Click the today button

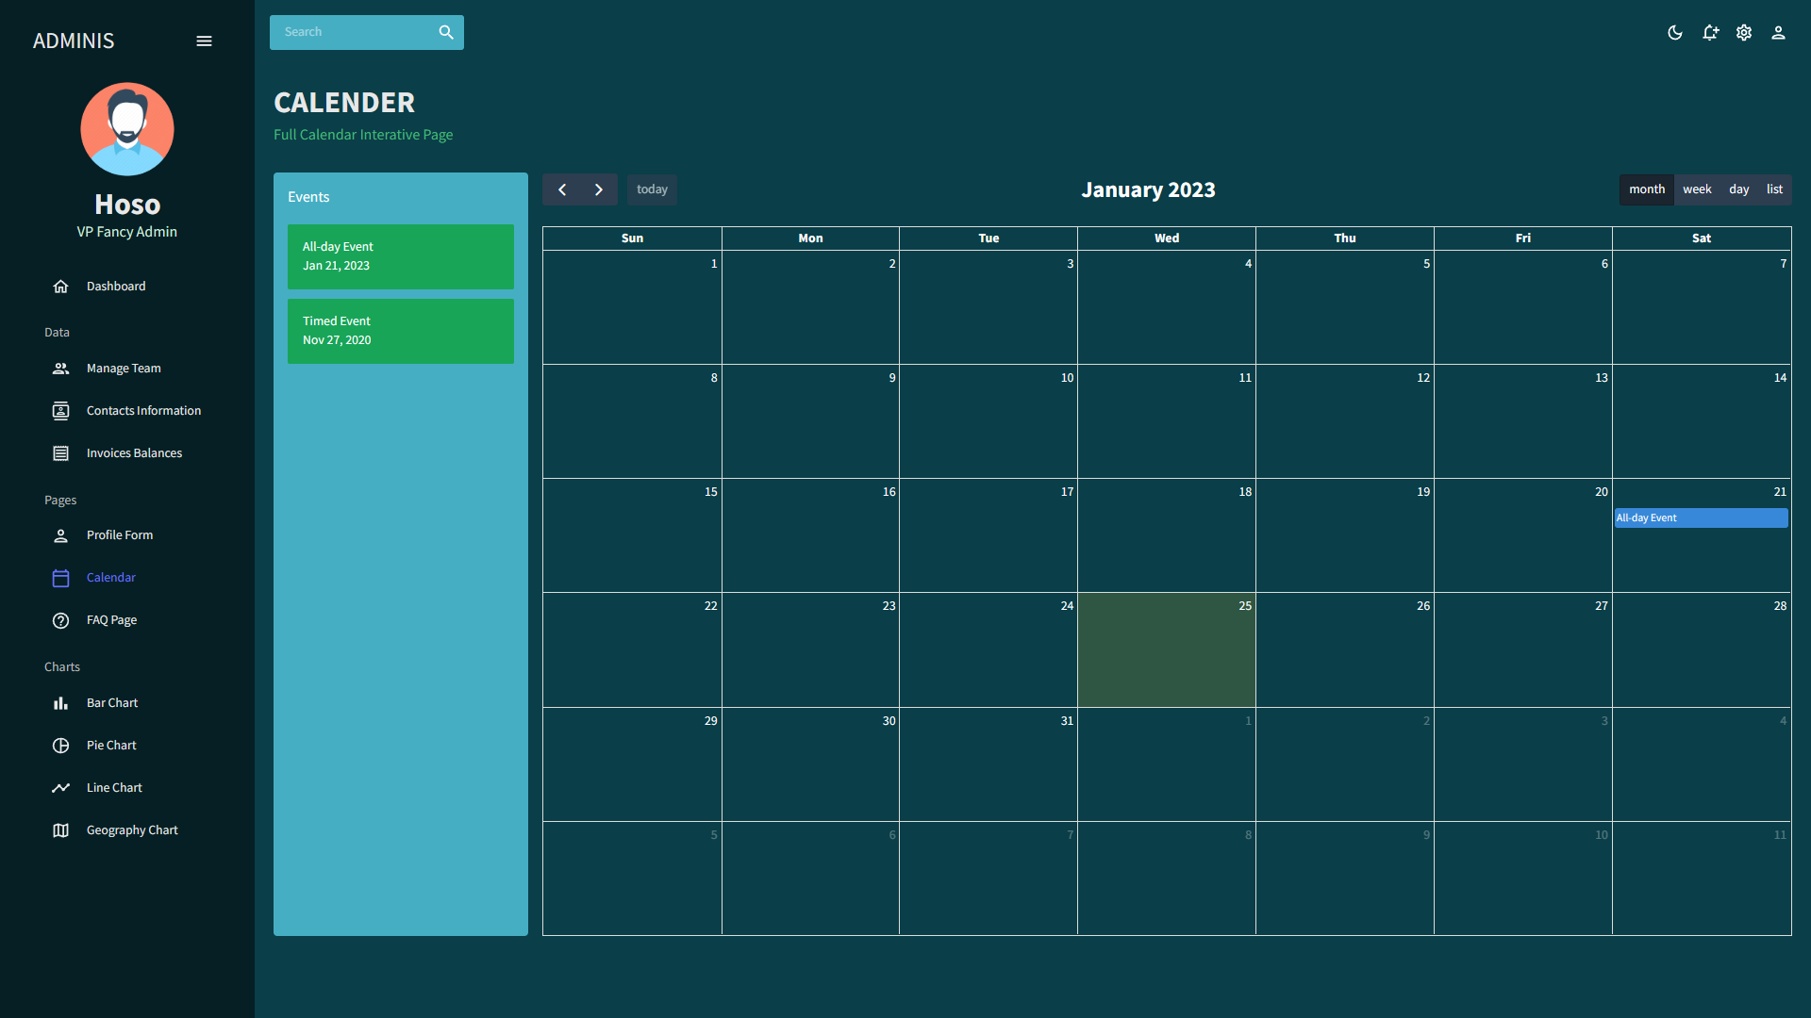point(652,189)
